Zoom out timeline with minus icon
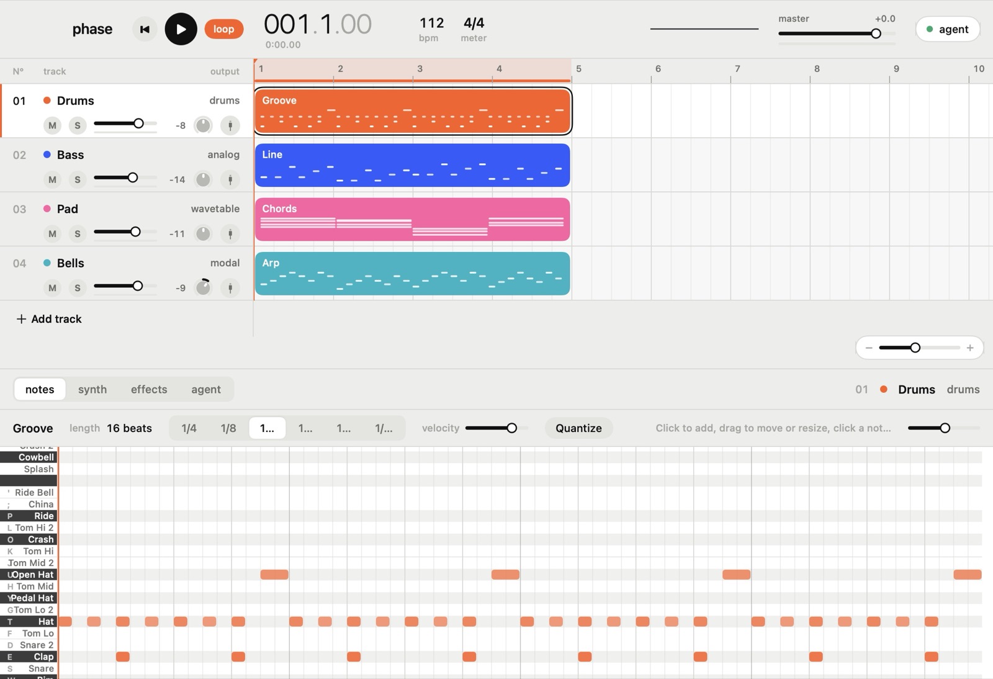The width and height of the screenshot is (993, 679). tap(869, 348)
